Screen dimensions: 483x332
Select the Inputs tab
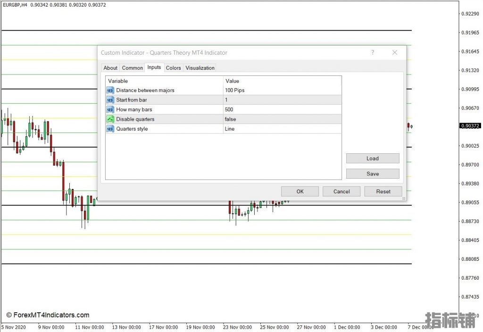pos(154,67)
